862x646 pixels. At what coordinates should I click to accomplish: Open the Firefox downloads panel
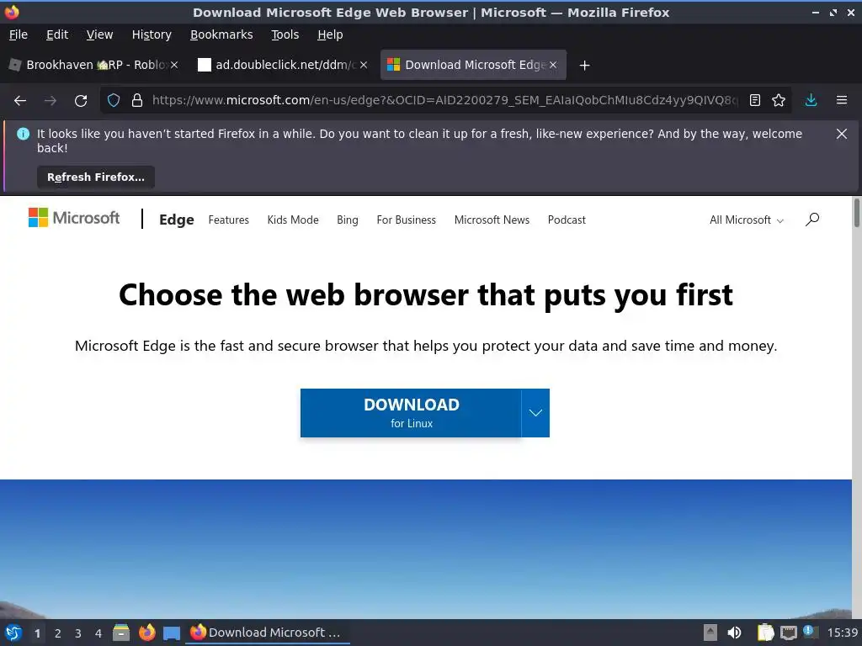(x=811, y=101)
